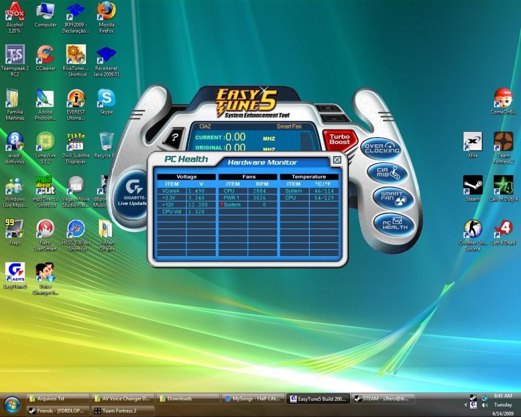Select the Team Fortress 2 desktop icon

[x=503, y=148]
